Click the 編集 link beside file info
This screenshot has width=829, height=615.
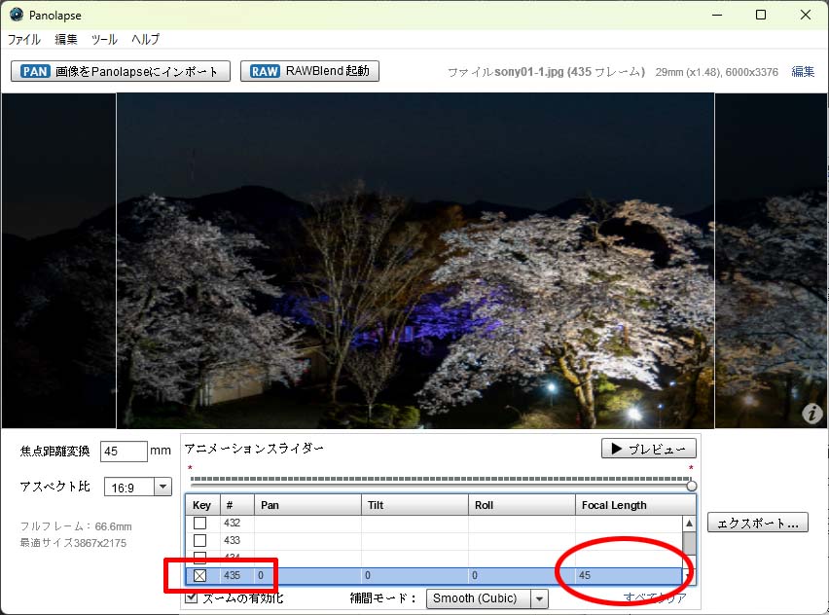click(x=803, y=72)
